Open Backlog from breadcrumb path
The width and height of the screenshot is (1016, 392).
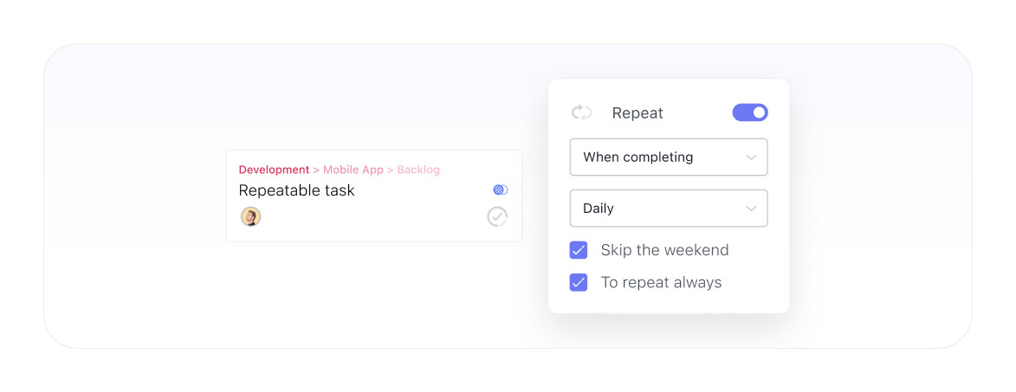[418, 170]
